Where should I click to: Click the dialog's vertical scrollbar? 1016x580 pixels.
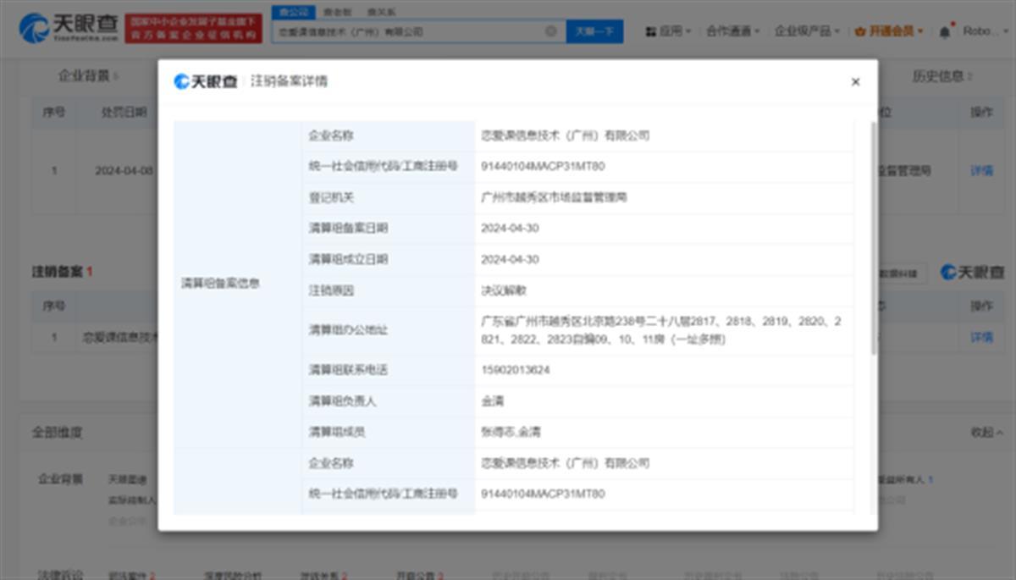[875, 237]
